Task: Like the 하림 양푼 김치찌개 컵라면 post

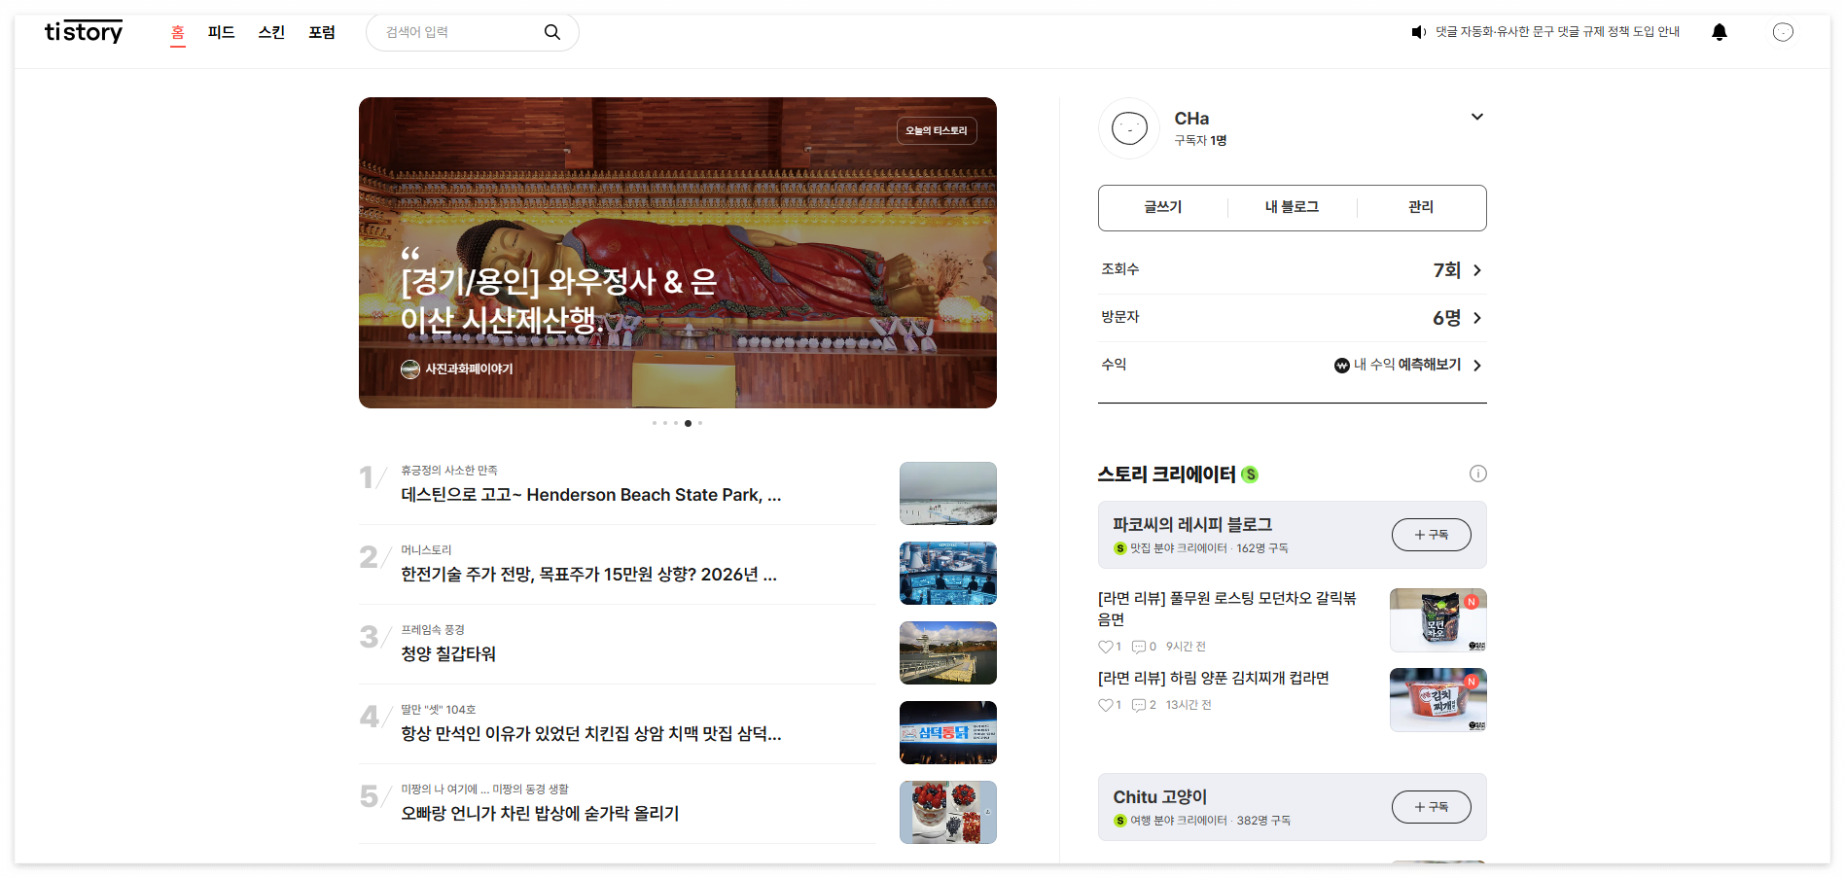Action: (1105, 704)
